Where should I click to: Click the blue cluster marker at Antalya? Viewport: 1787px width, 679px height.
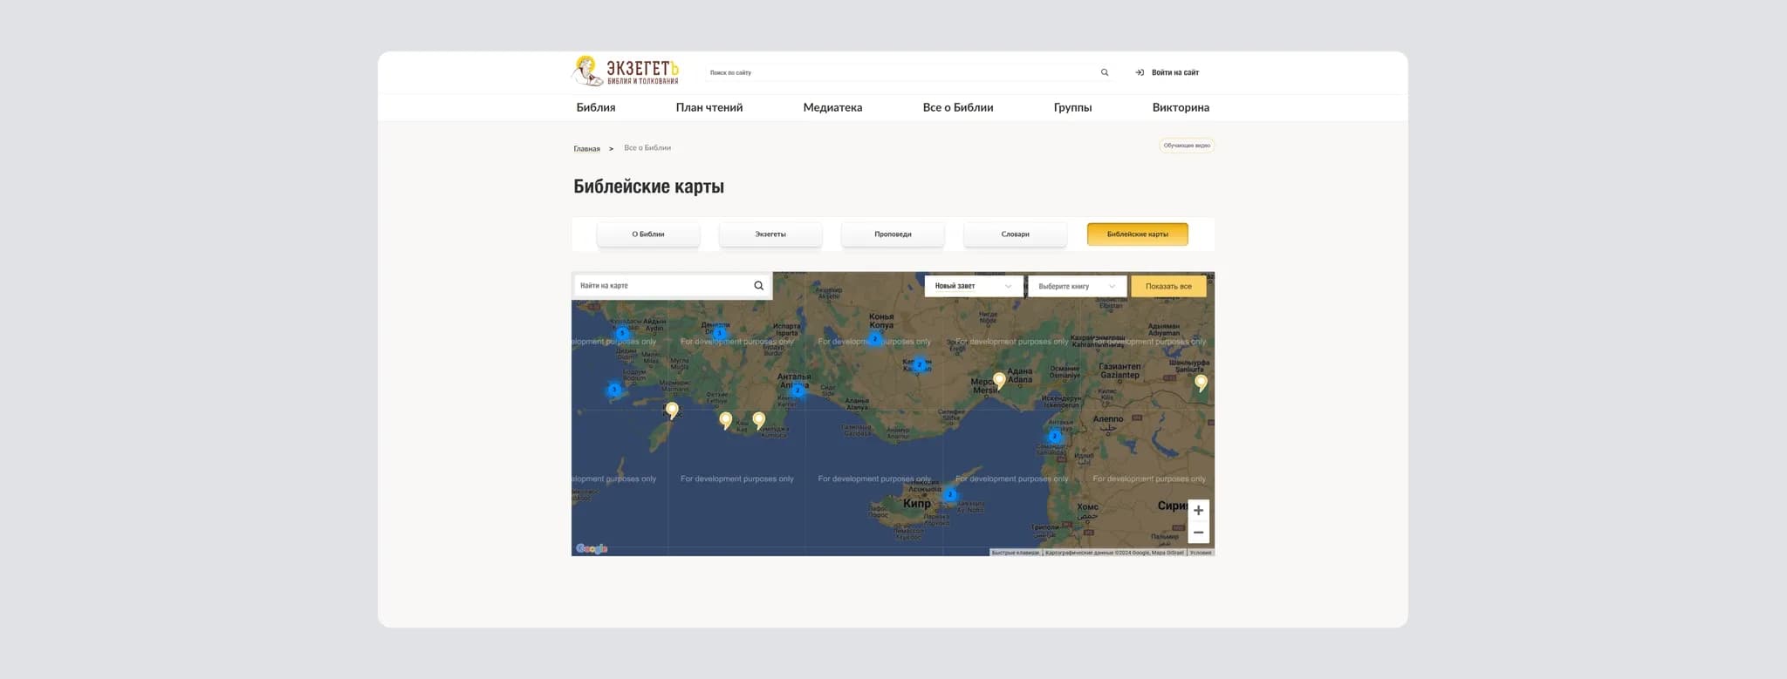(798, 390)
